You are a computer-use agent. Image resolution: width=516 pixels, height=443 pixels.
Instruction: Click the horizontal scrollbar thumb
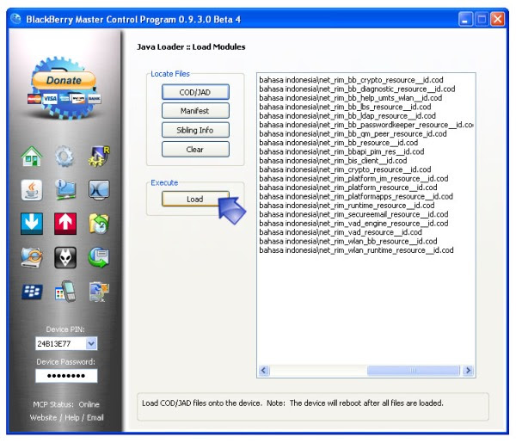click(x=413, y=371)
